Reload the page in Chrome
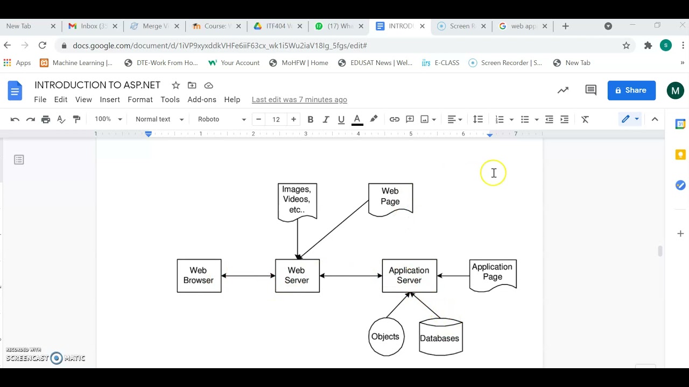The width and height of the screenshot is (689, 387). (43, 46)
